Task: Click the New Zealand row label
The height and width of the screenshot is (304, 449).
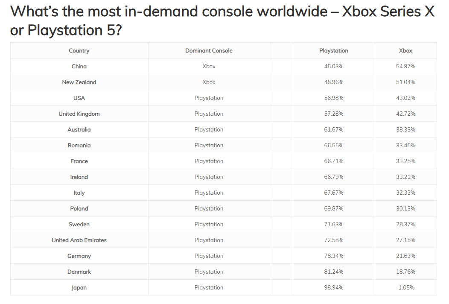Action: coord(79,82)
